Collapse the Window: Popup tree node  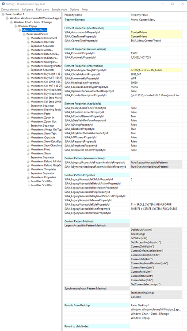[15, 26]
